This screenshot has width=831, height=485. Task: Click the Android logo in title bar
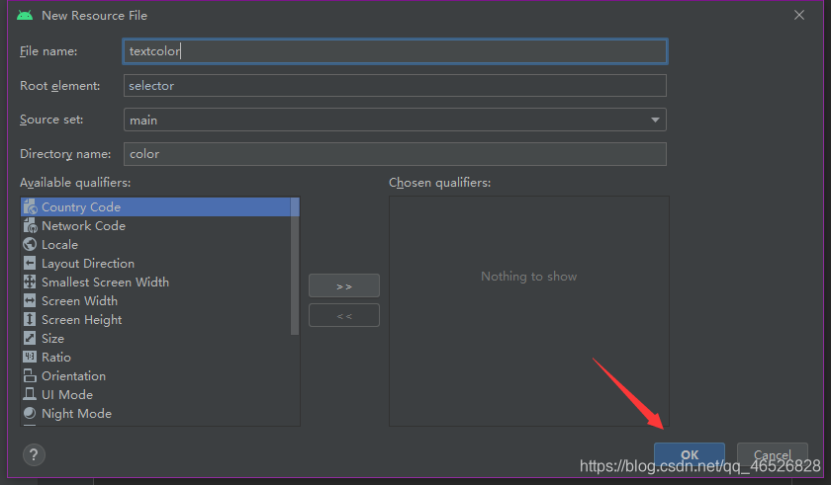click(25, 16)
